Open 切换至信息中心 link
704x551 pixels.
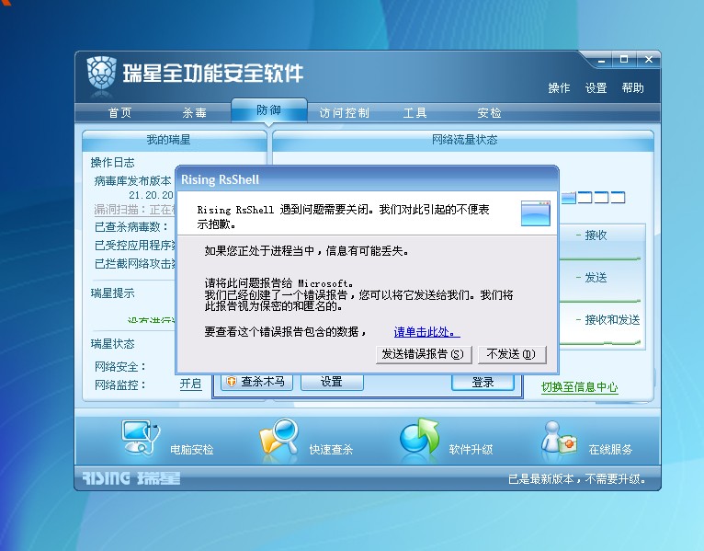point(580,387)
